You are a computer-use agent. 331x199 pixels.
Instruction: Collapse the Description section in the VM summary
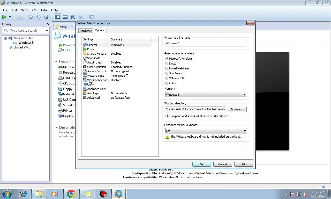56,127
